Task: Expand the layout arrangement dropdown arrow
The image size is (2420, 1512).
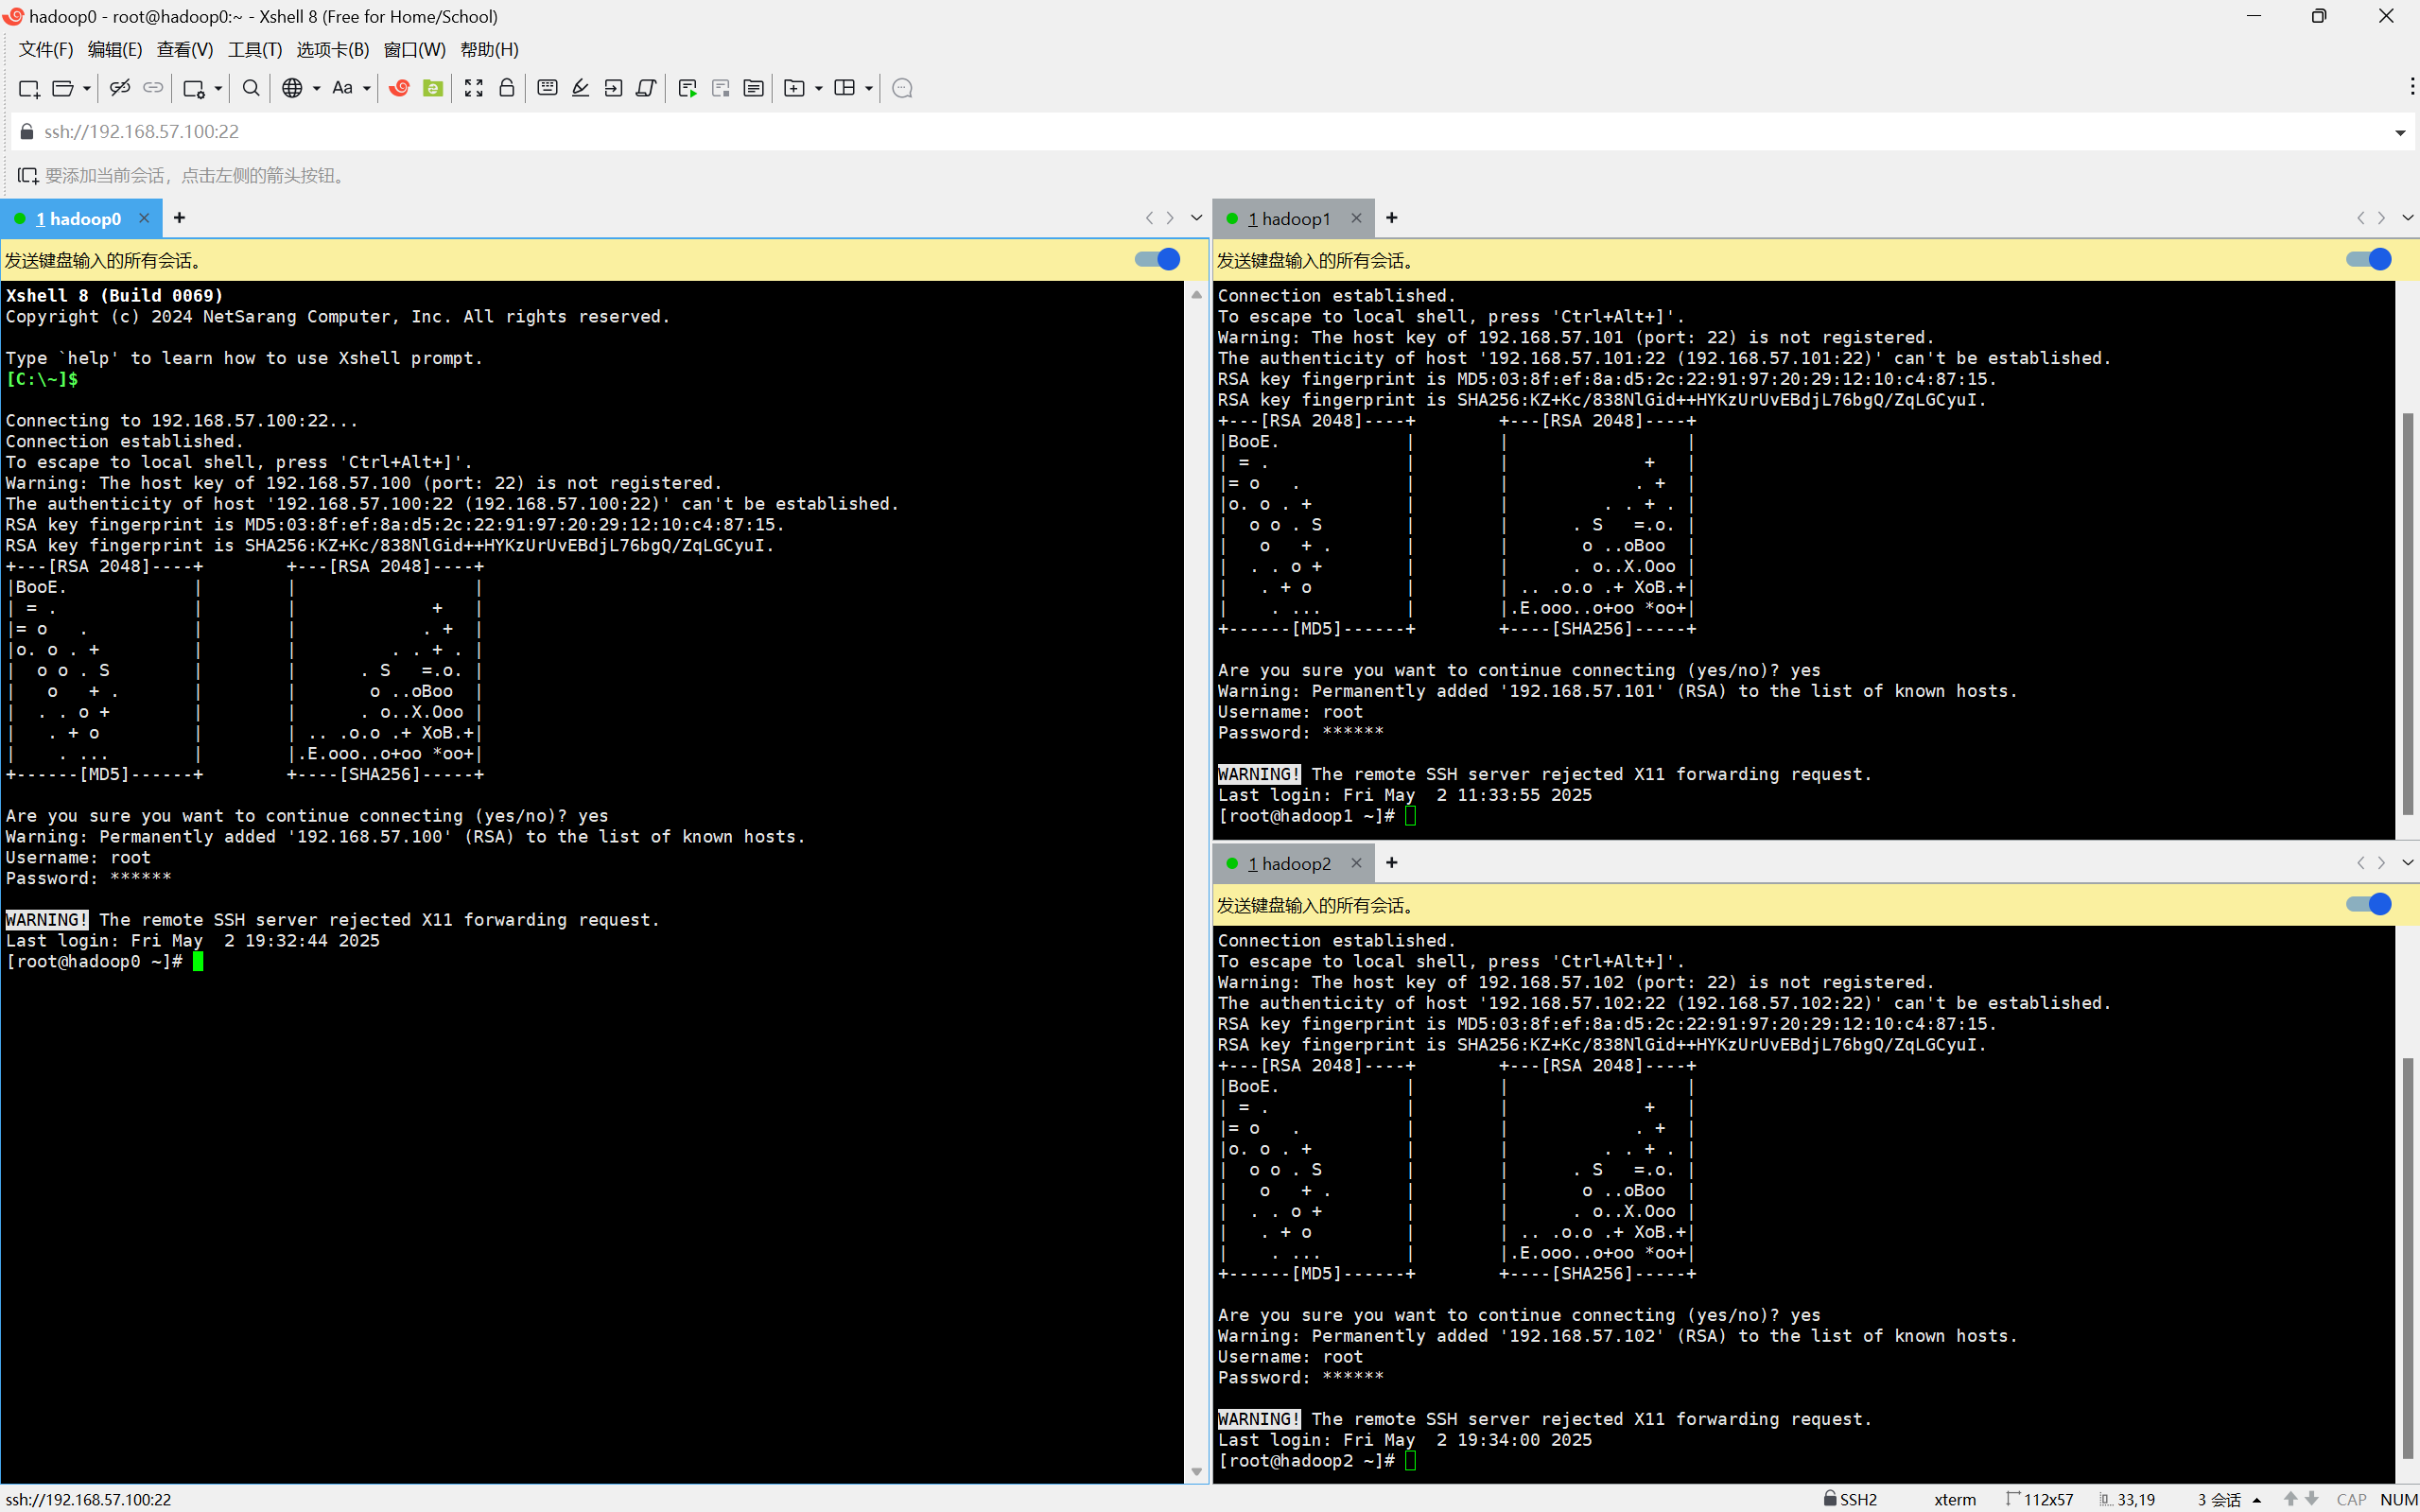Action: [x=869, y=88]
